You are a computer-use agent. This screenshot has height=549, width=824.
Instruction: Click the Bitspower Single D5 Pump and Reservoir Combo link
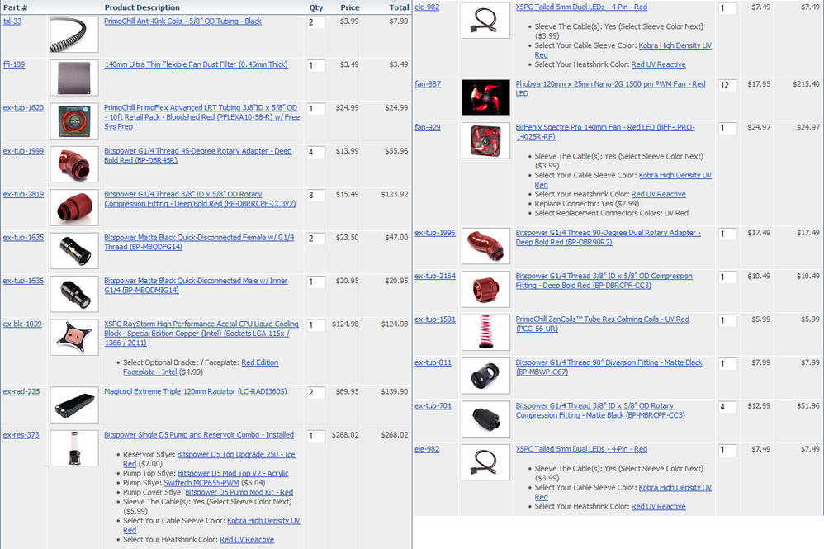pos(199,435)
